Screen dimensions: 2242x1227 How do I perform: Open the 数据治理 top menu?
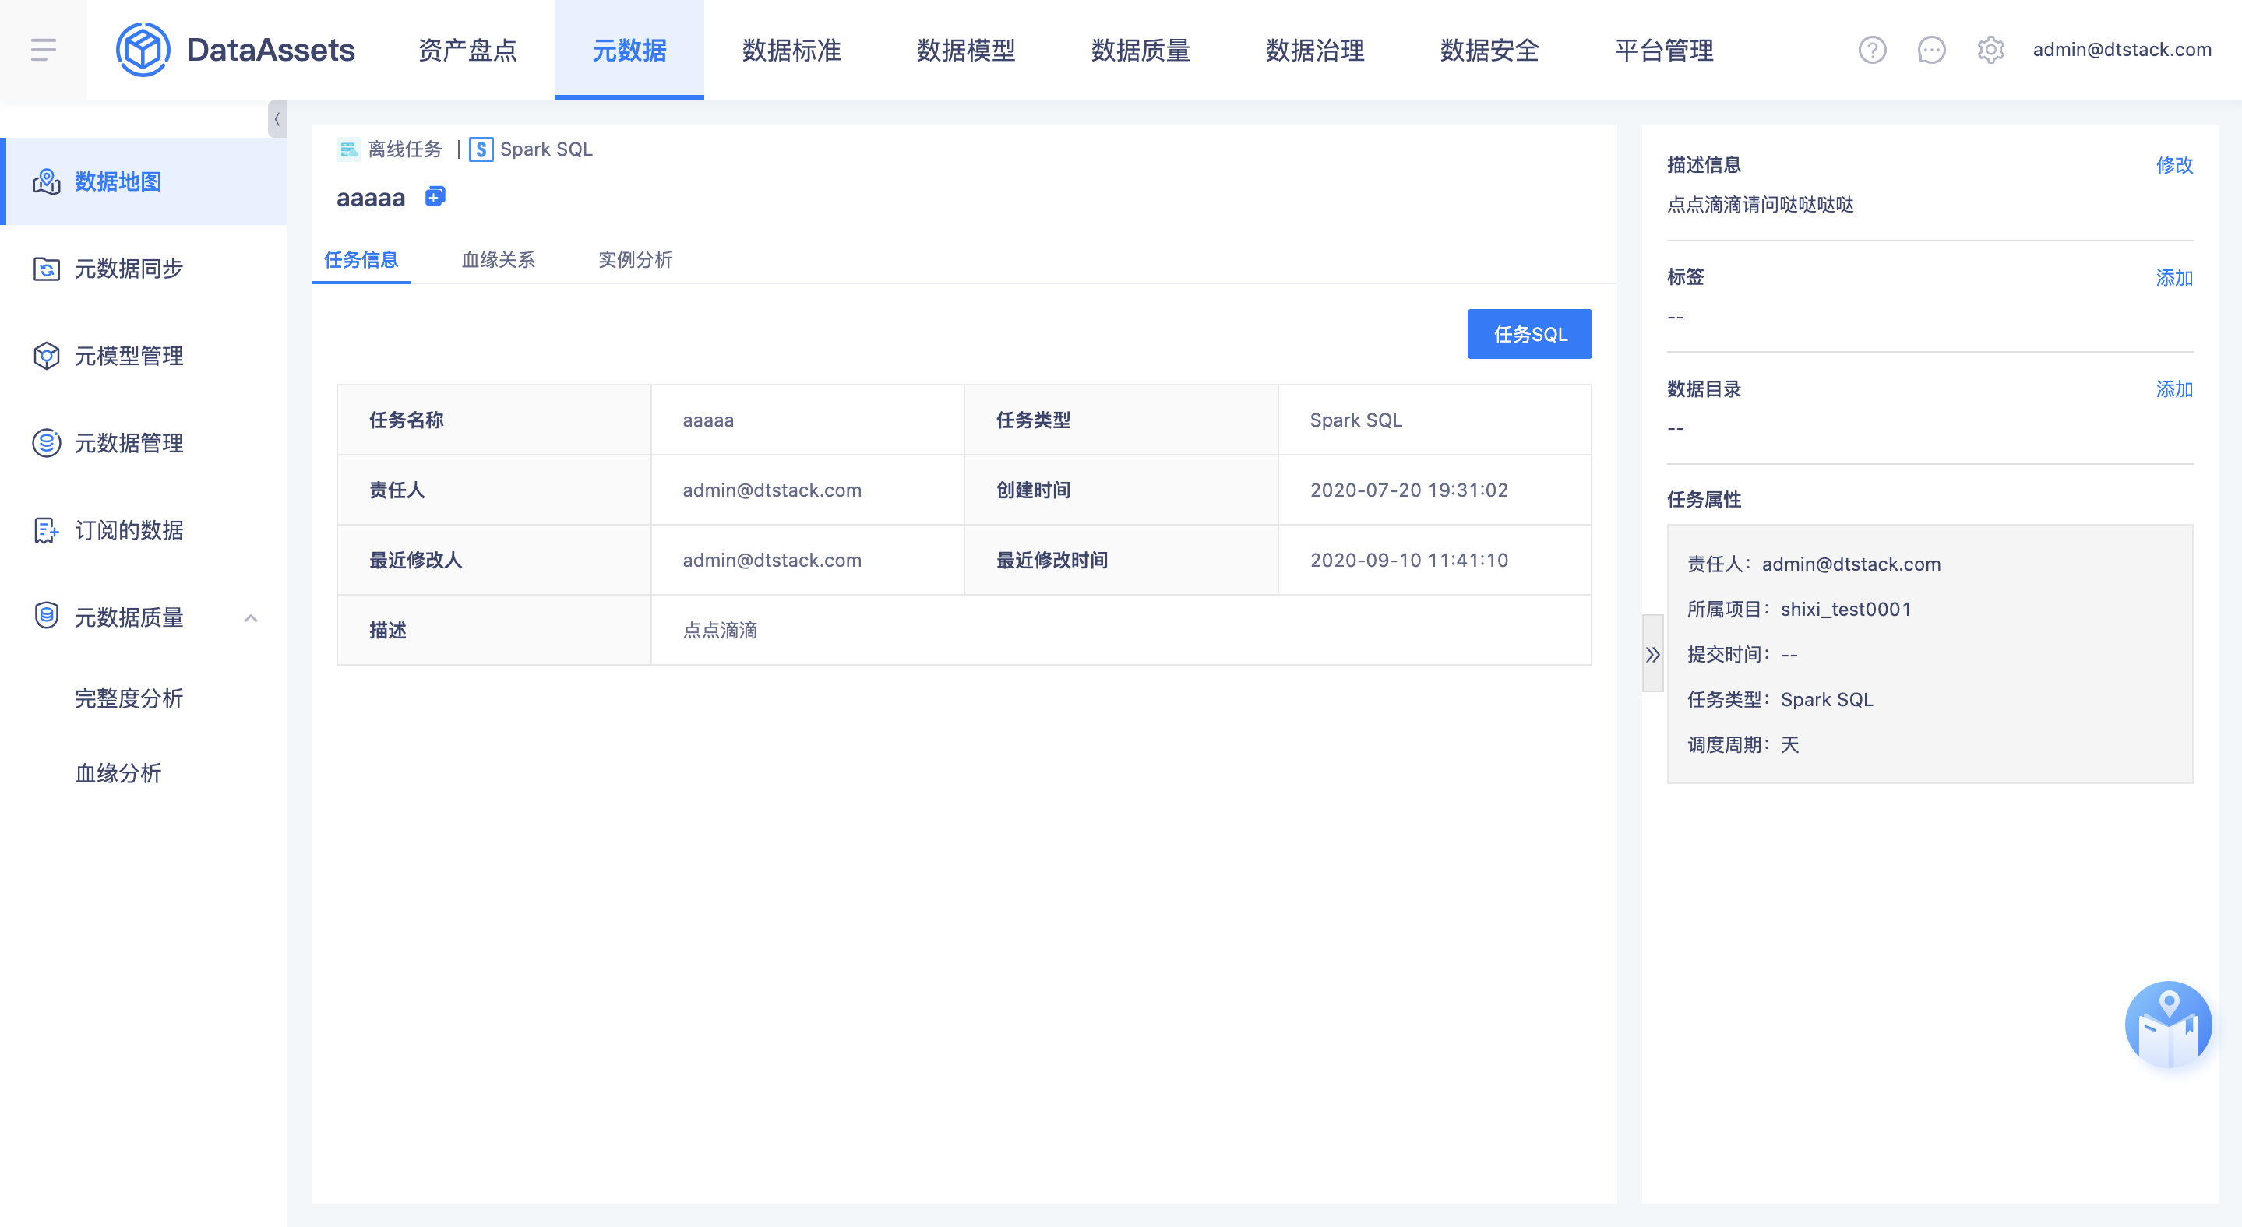point(1315,50)
